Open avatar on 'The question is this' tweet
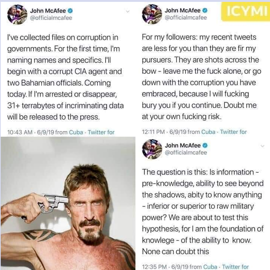This screenshot has height=270, width=270. point(152,149)
